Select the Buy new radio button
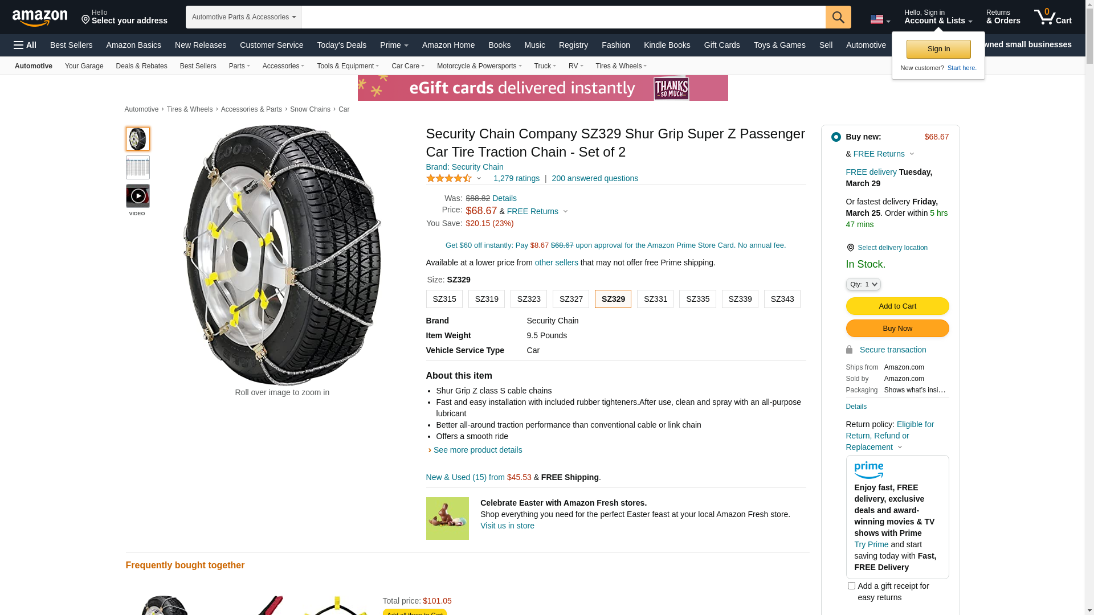1094x615 pixels. point(836,137)
